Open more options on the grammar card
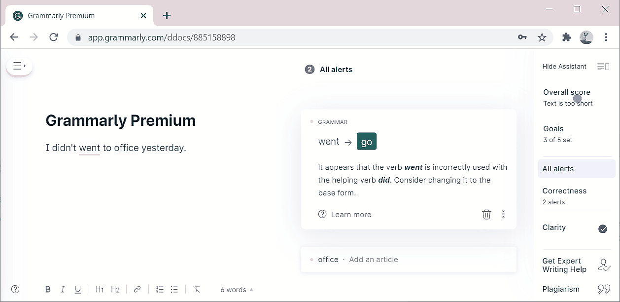This screenshot has height=302, width=620. pos(503,214)
